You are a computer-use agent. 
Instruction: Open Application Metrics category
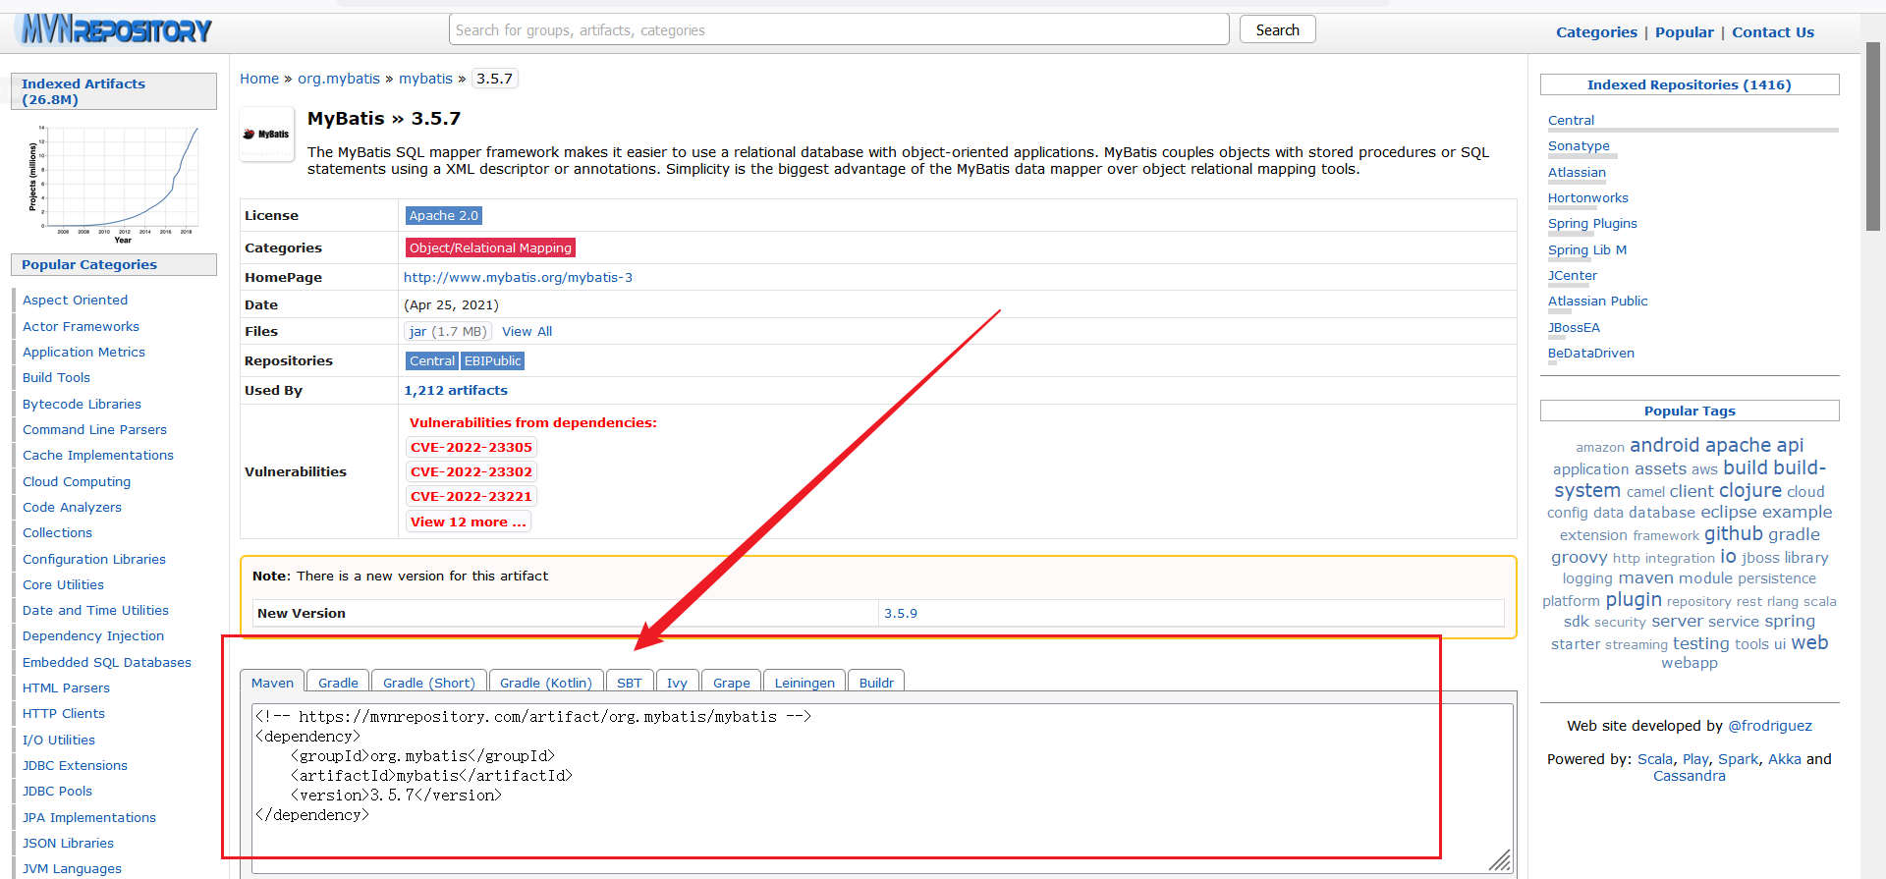83,353
